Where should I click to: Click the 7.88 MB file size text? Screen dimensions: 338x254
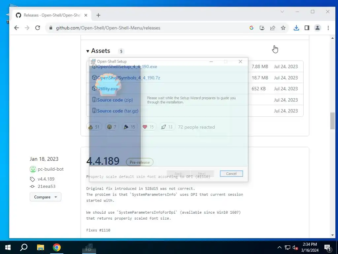click(260, 66)
